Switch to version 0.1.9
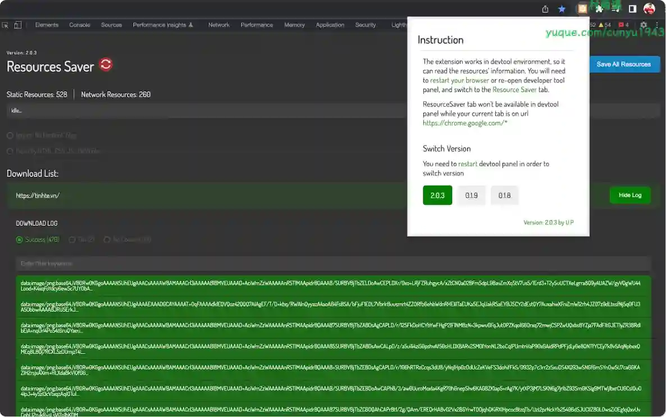666x417 pixels. coord(471,196)
